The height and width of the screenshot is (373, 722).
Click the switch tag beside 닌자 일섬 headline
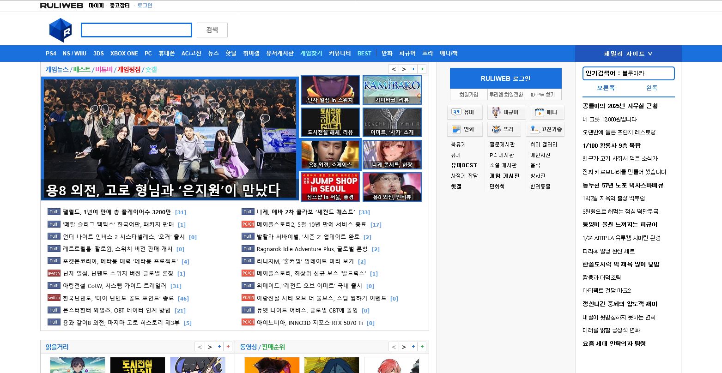(x=54, y=273)
